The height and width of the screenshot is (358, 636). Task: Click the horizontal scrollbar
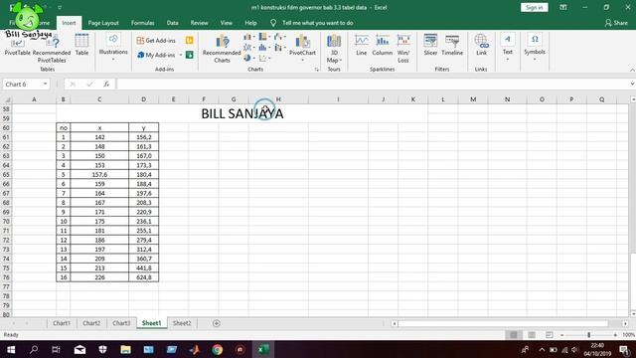point(504,323)
